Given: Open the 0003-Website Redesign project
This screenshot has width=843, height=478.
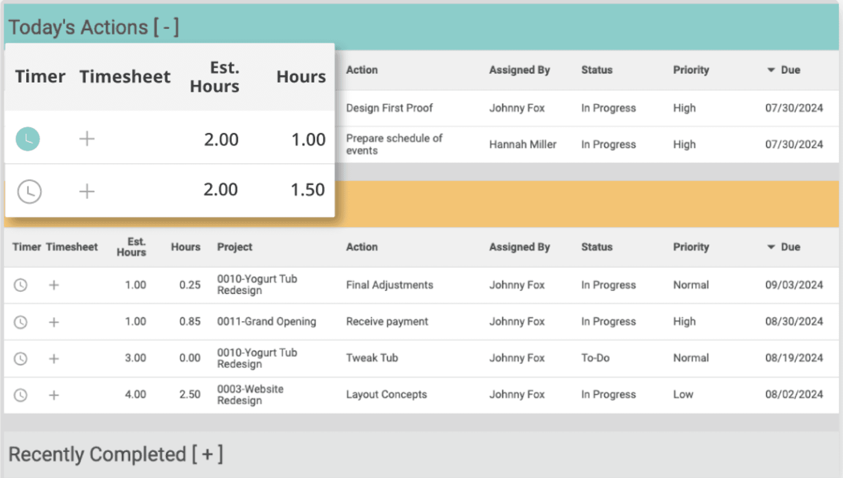Looking at the screenshot, I should point(250,394).
